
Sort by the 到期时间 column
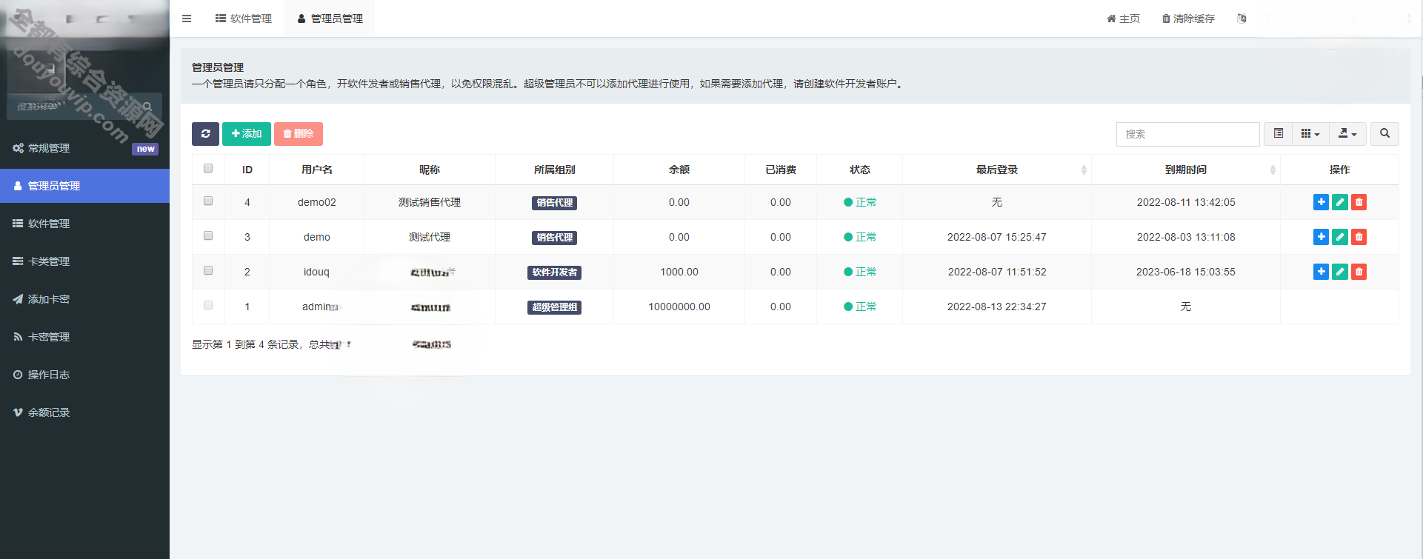pyautogui.click(x=1185, y=170)
